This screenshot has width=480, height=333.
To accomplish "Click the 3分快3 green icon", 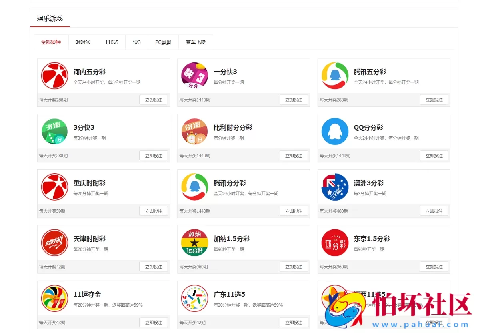I will pos(54,131).
